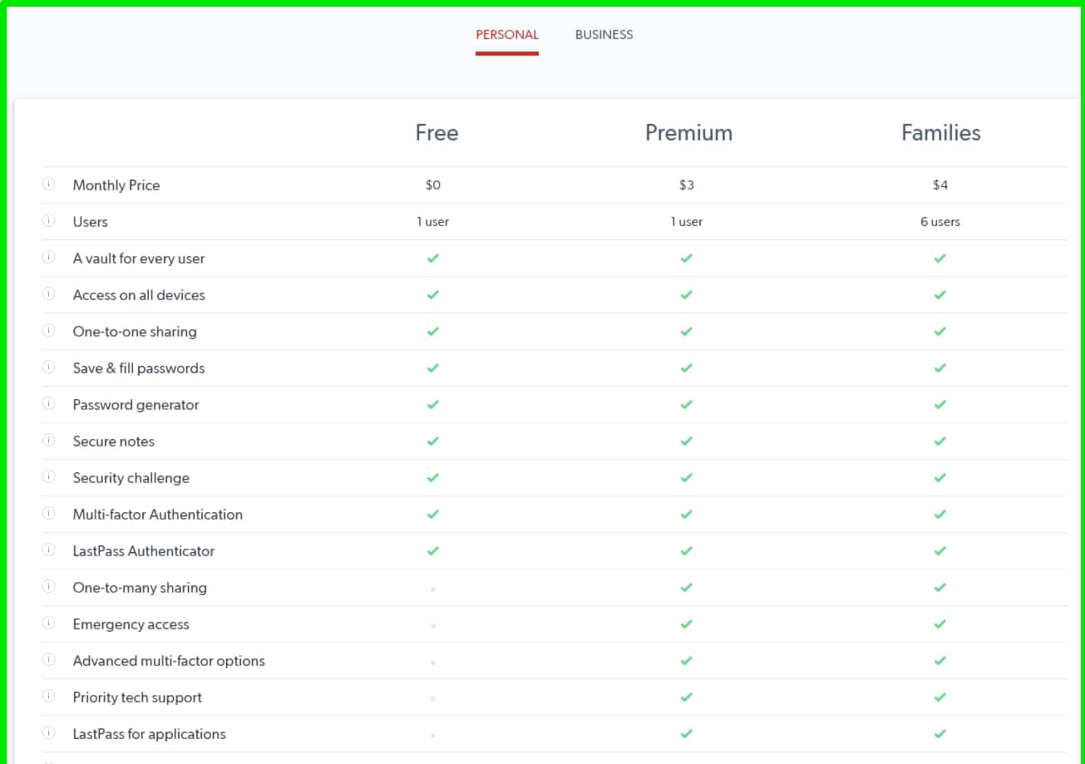Screen dimensions: 1085x764
Task: Show info for LastPass for applications
Action: 48,732
